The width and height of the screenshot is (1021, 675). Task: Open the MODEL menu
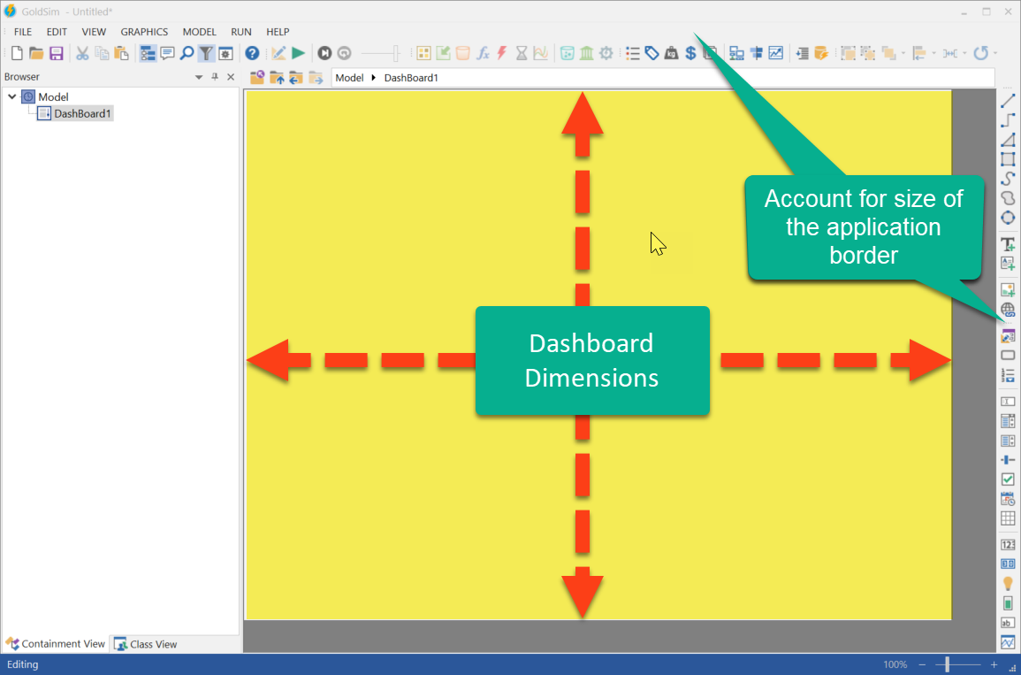click(199, 31)
